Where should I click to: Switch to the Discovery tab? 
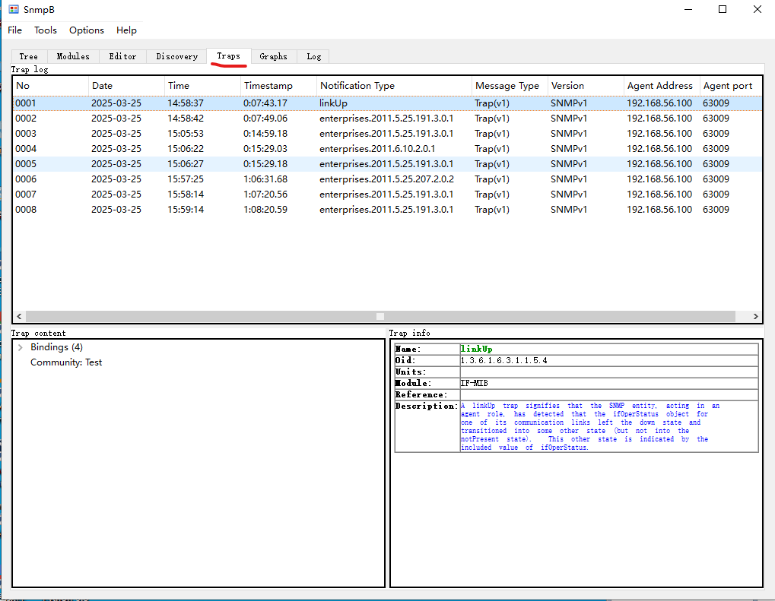tap(176, 56)
